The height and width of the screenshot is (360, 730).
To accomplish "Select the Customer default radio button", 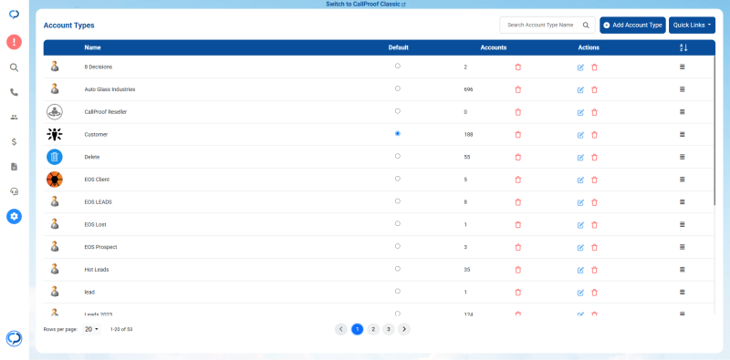I will (x=398, y=133).
